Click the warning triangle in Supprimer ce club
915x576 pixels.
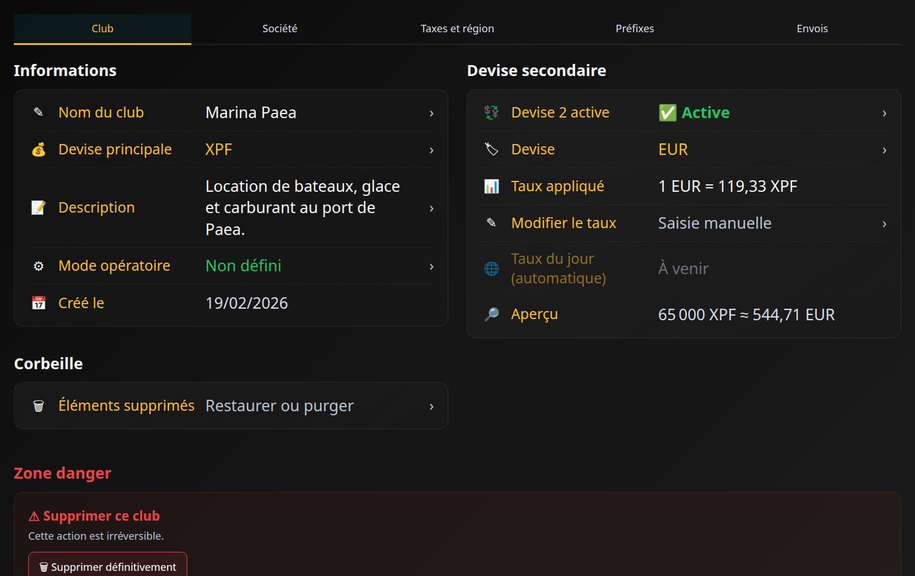pyautogui.click(x=34, y=517)
